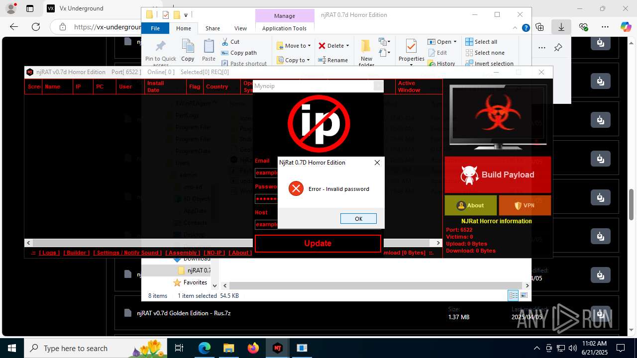637x358 pixels.
Task: Click Select none in Explorer ribbon
Action: [485, 53]
